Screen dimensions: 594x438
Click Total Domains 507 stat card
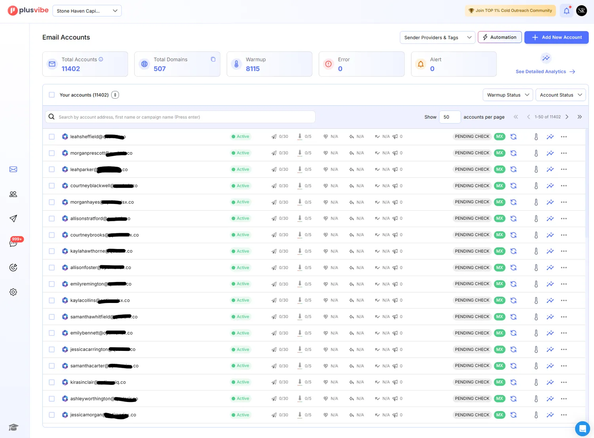[x=177, y=64]
